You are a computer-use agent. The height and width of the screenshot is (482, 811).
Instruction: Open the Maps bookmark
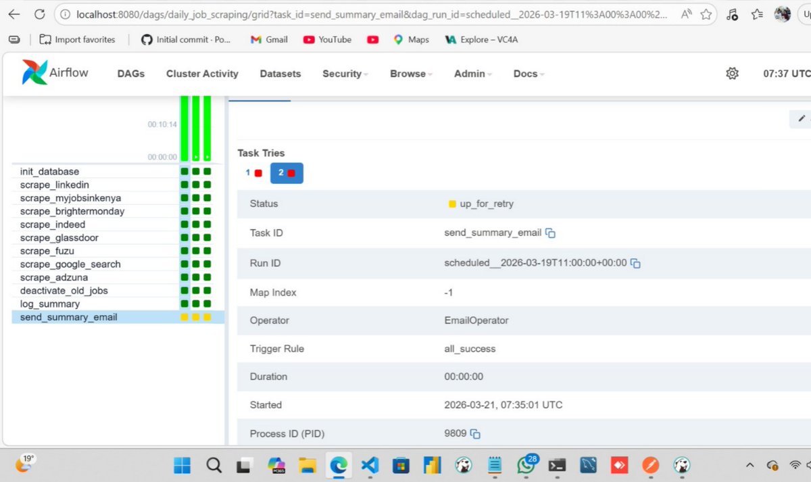tap(411, 40)
